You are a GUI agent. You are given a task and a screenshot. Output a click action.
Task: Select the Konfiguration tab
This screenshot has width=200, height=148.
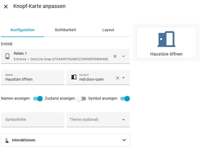point(23,30)
